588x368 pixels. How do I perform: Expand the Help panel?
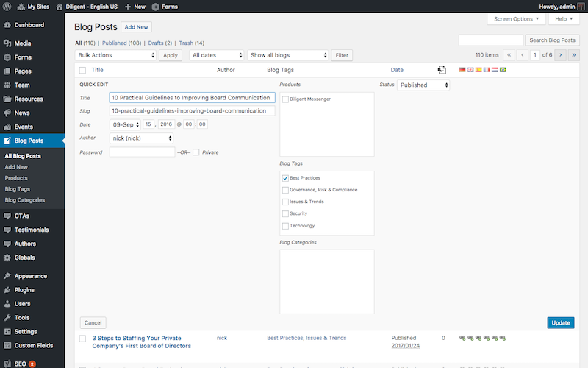pos(564,19)
